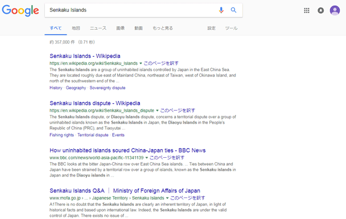346x219 pixels.
Task: Translate the Ministry of Foreign Affairs page
Action: click(188, 198)
